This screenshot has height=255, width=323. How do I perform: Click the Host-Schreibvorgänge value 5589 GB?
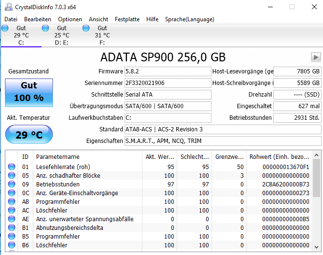(297, 83)
